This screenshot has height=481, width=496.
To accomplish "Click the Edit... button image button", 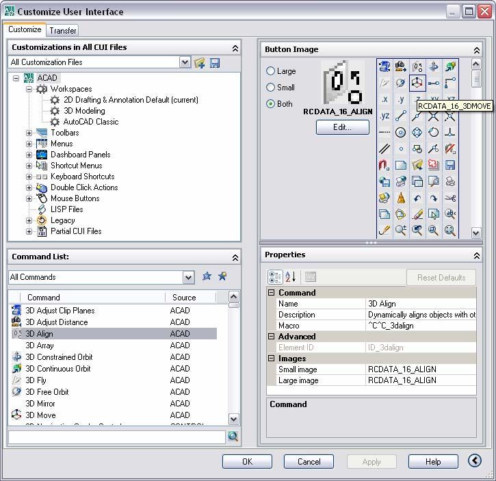I will [x=343, y=127].
